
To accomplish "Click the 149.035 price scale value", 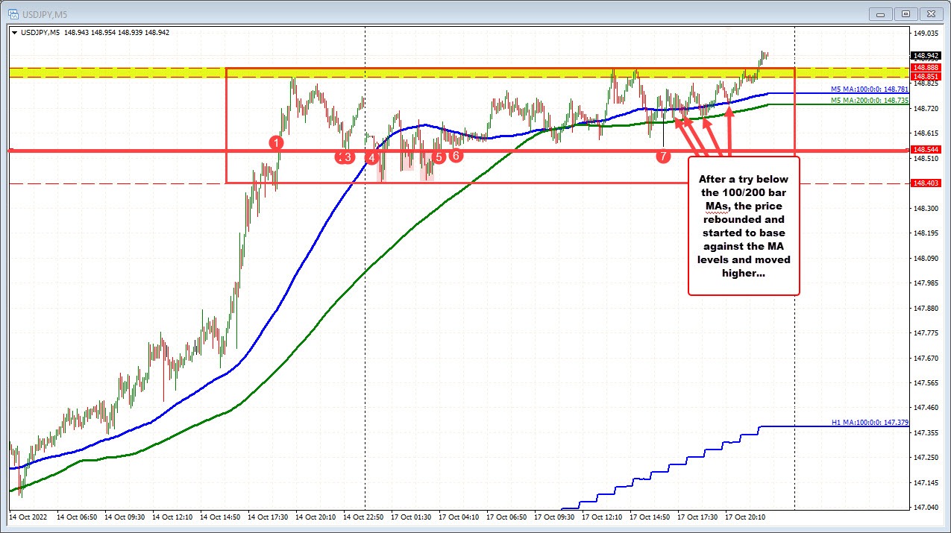I will tap(926, 34).
